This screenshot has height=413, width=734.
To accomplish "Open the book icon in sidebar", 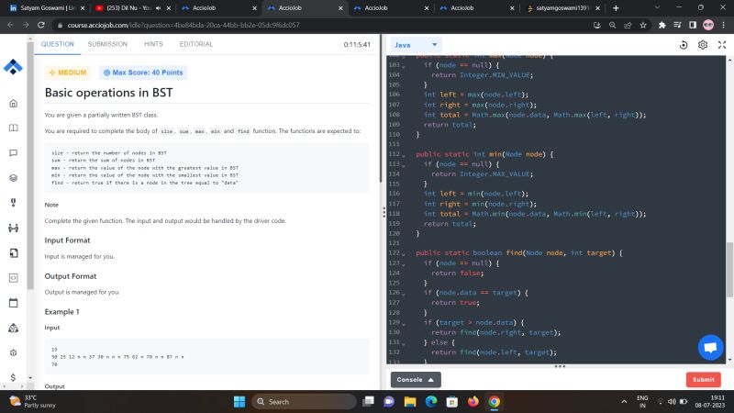I will point(13,128).
